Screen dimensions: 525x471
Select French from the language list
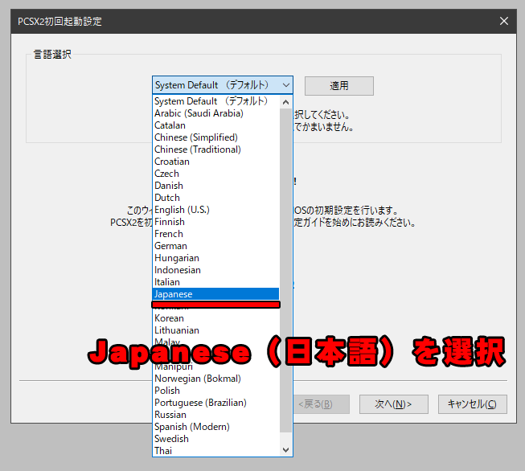(216, 234)
